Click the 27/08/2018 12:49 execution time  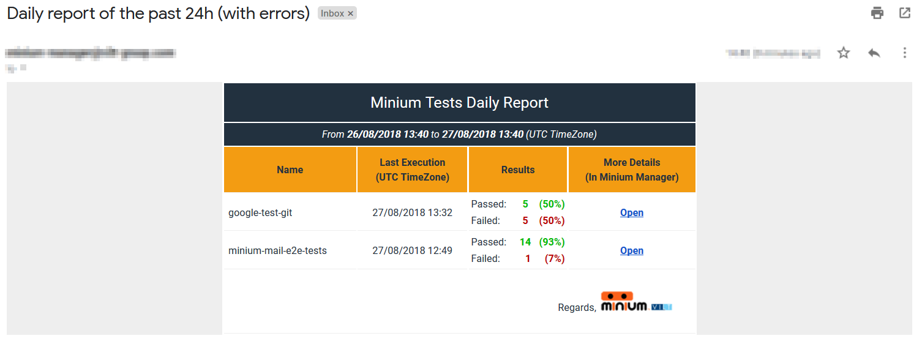[x=413, y=251]
